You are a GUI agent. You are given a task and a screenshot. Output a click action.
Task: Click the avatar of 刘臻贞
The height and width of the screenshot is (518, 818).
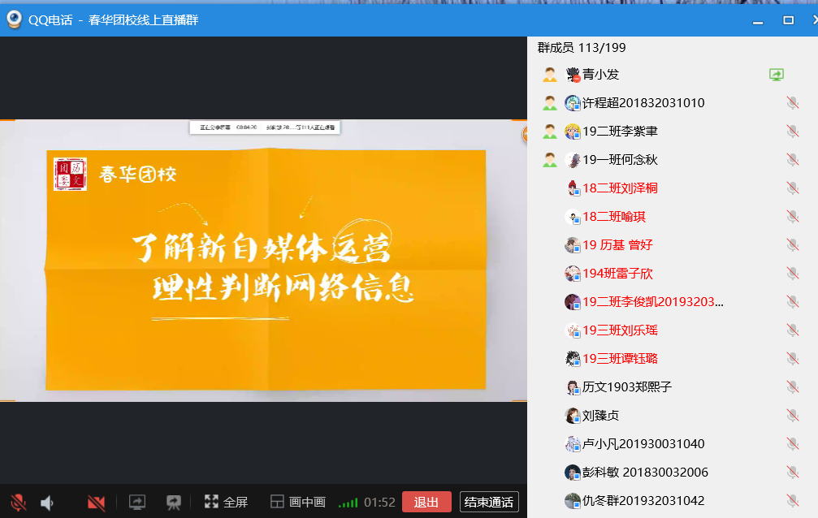(573, 416)
